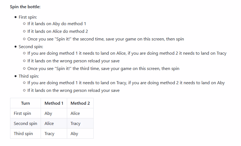Click "If it lands on Aby do method 1"
The width and height of the screenshot is (241, 146).
(x=57, y=24)
